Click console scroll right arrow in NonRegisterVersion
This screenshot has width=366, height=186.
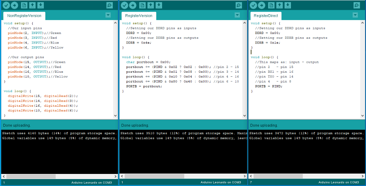pyautogui.click(x=115, y=176)
